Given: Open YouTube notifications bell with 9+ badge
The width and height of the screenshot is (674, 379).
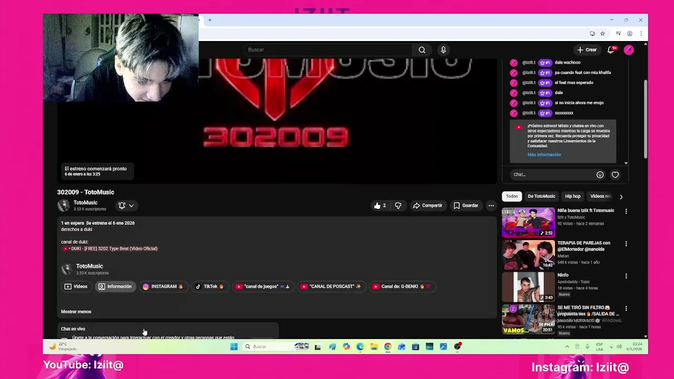Looking at the screenshot, I should (x=611, y=49).
